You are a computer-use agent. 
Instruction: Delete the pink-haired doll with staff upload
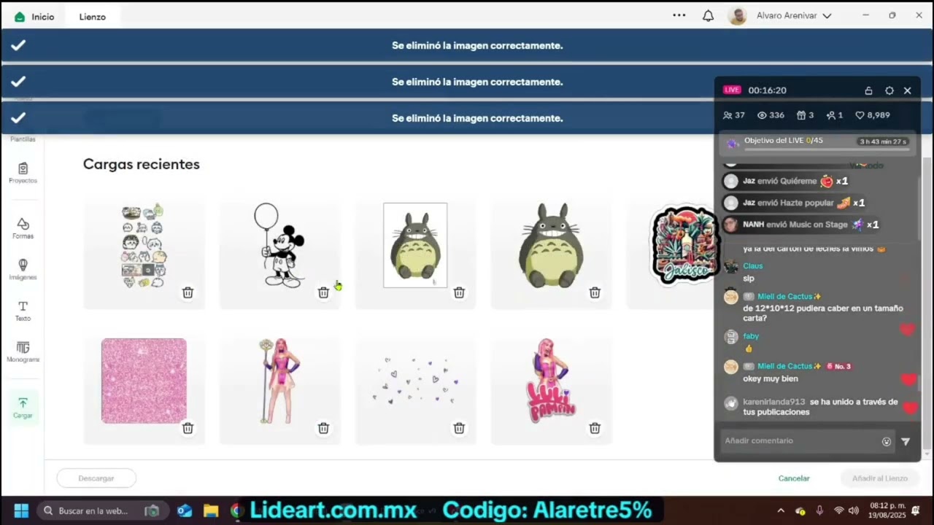[x=323, y=428]
